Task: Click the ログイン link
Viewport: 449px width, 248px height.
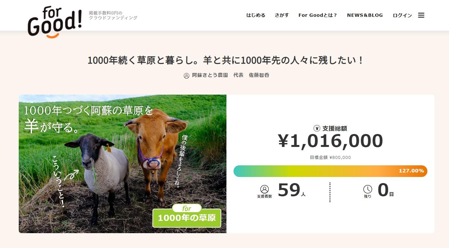Action: 402,15
